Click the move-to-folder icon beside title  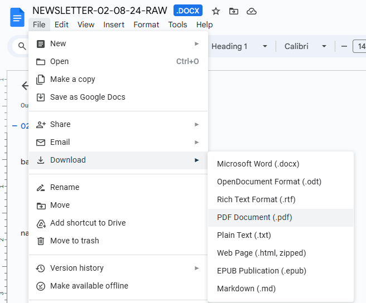[234, 11]
